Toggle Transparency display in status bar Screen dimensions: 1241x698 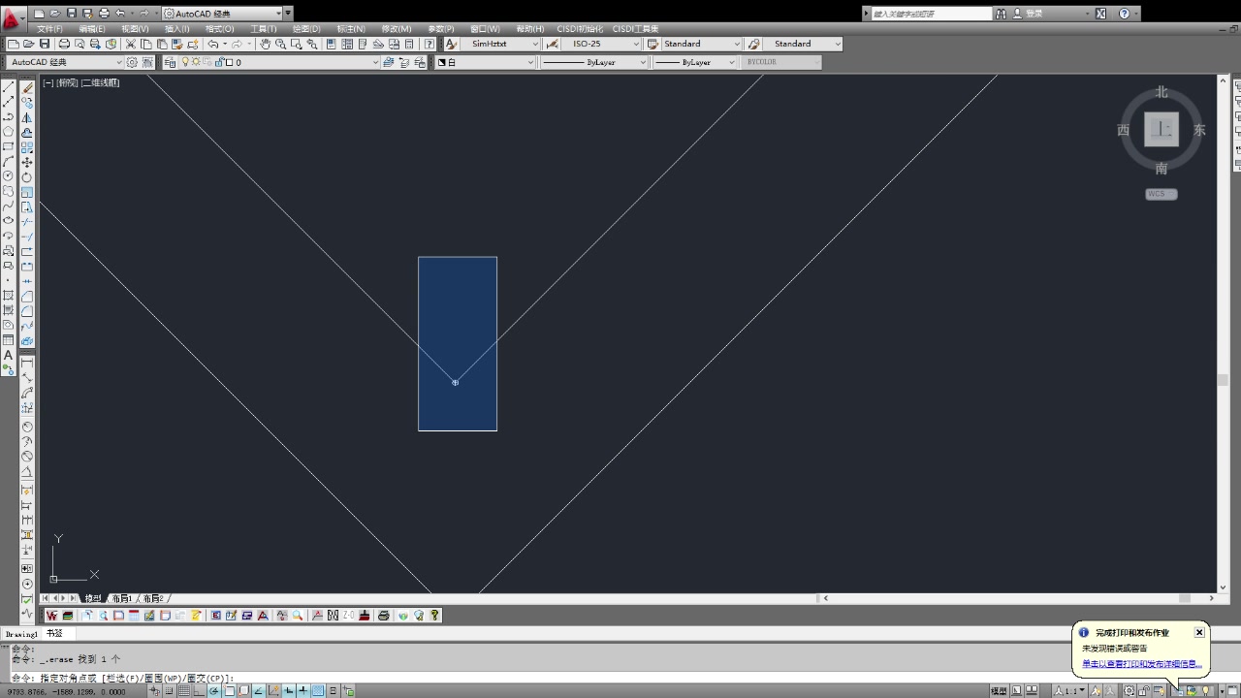318,691
